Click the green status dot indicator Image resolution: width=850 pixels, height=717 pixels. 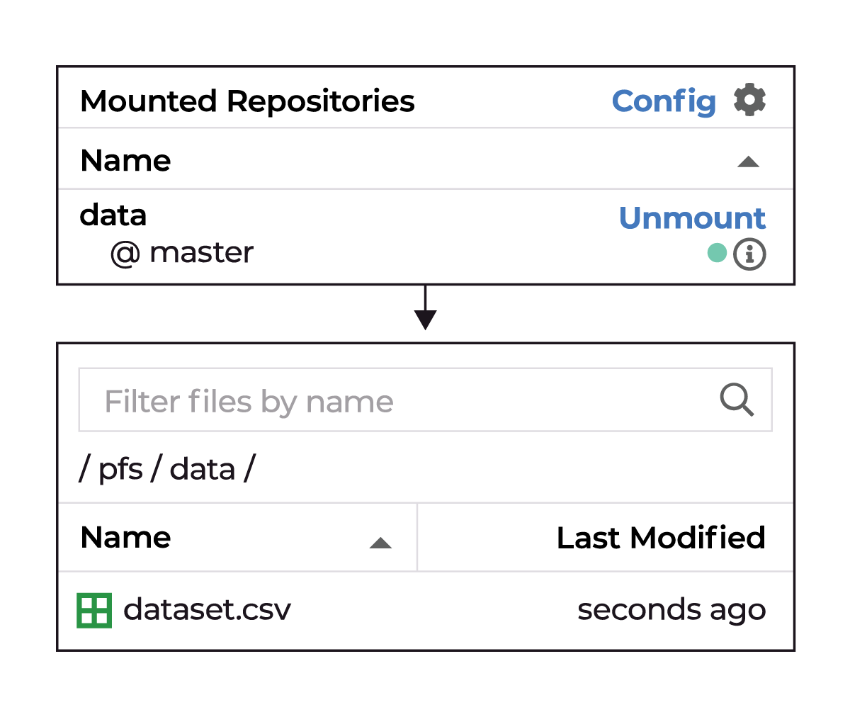(x=717, y=252)
